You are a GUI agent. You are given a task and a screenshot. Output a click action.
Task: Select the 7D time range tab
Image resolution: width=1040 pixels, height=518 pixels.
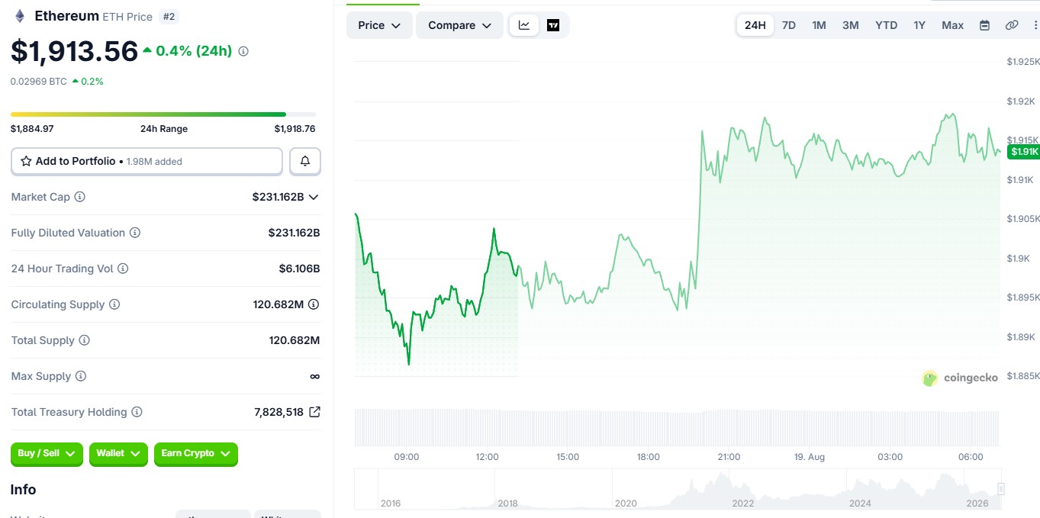click(789, 25)
